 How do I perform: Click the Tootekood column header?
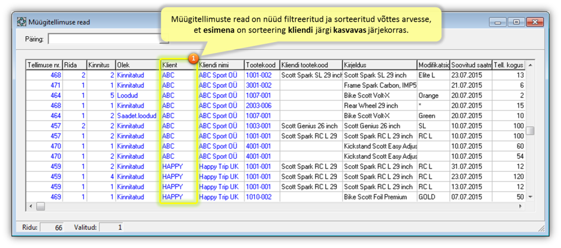click(x=262, y=65)
